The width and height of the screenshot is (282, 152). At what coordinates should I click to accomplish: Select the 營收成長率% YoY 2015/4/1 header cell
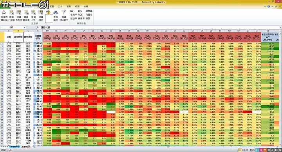[268, 37]
